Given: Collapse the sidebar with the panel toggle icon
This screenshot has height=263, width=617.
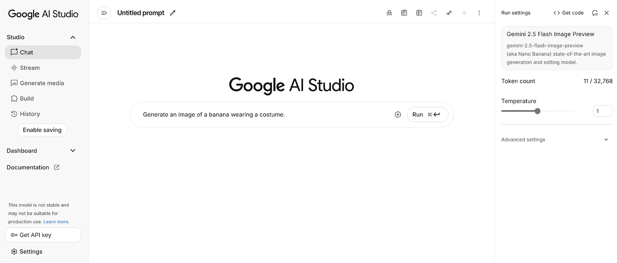Looking at the screenshot, I should 104,13.
